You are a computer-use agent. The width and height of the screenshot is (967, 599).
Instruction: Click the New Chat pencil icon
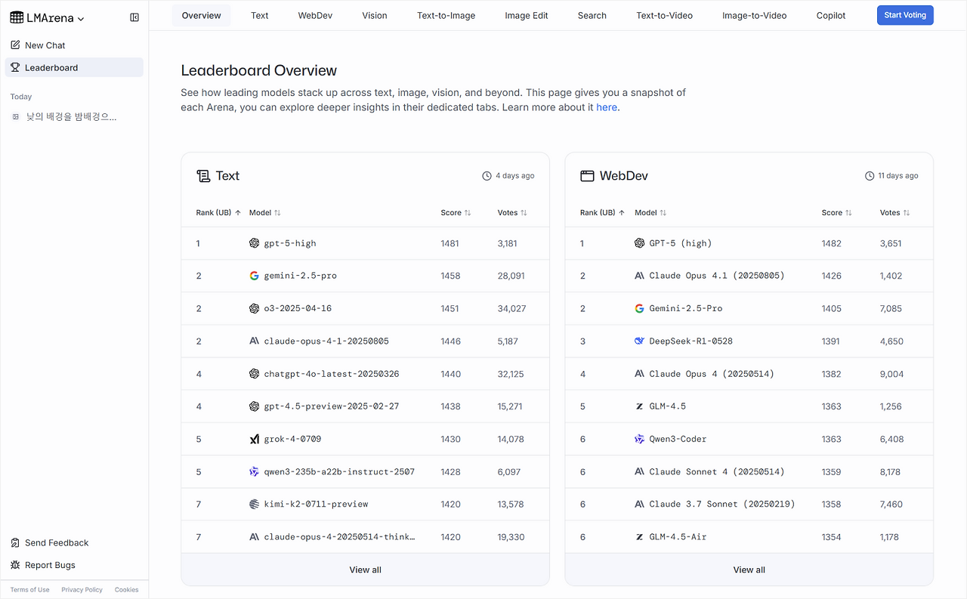pyautogui.click(x=15, y=45)
